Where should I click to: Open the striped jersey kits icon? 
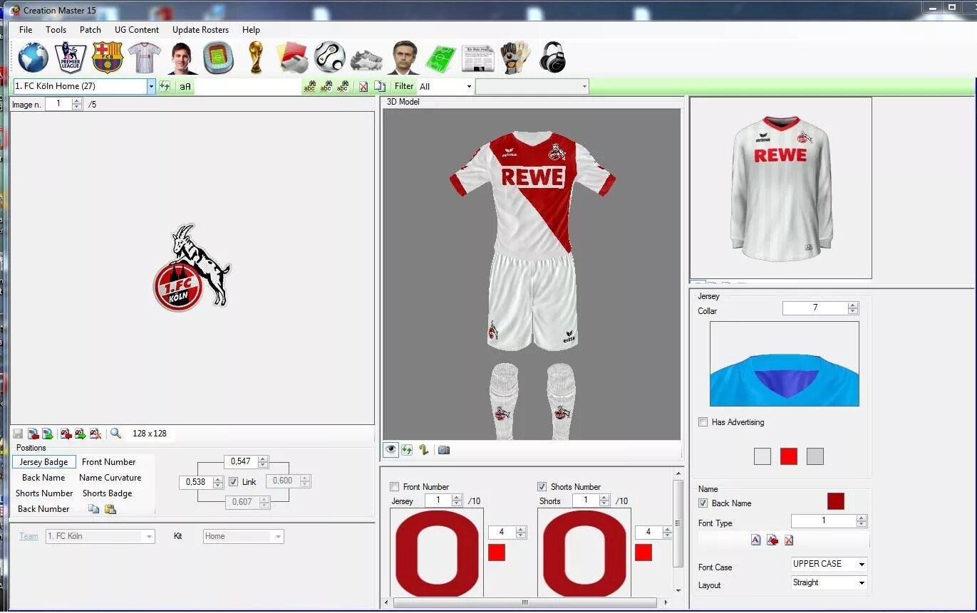coord(145,58)
